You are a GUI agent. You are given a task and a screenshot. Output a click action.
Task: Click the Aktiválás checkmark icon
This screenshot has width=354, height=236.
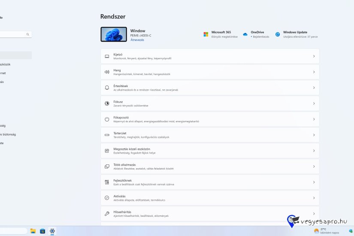point(107,198)
